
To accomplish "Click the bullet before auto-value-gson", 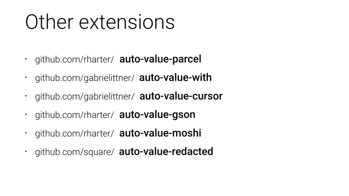I will pos(26,114).
